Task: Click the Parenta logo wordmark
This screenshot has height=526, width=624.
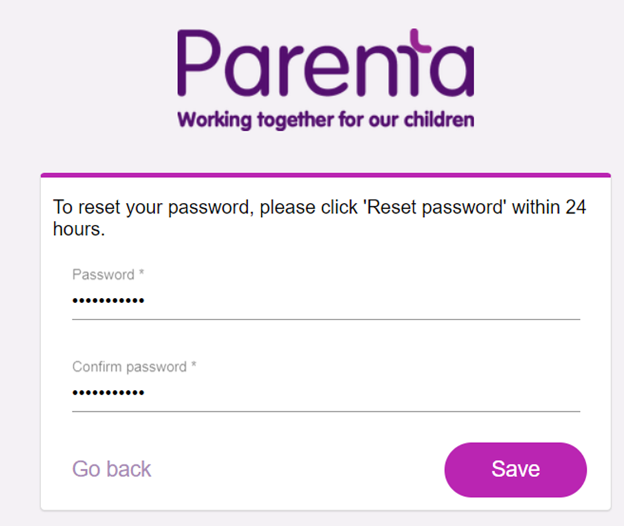Action: (325, 63)
